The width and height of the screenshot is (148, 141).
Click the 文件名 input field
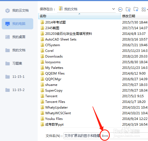pos(106,136)
